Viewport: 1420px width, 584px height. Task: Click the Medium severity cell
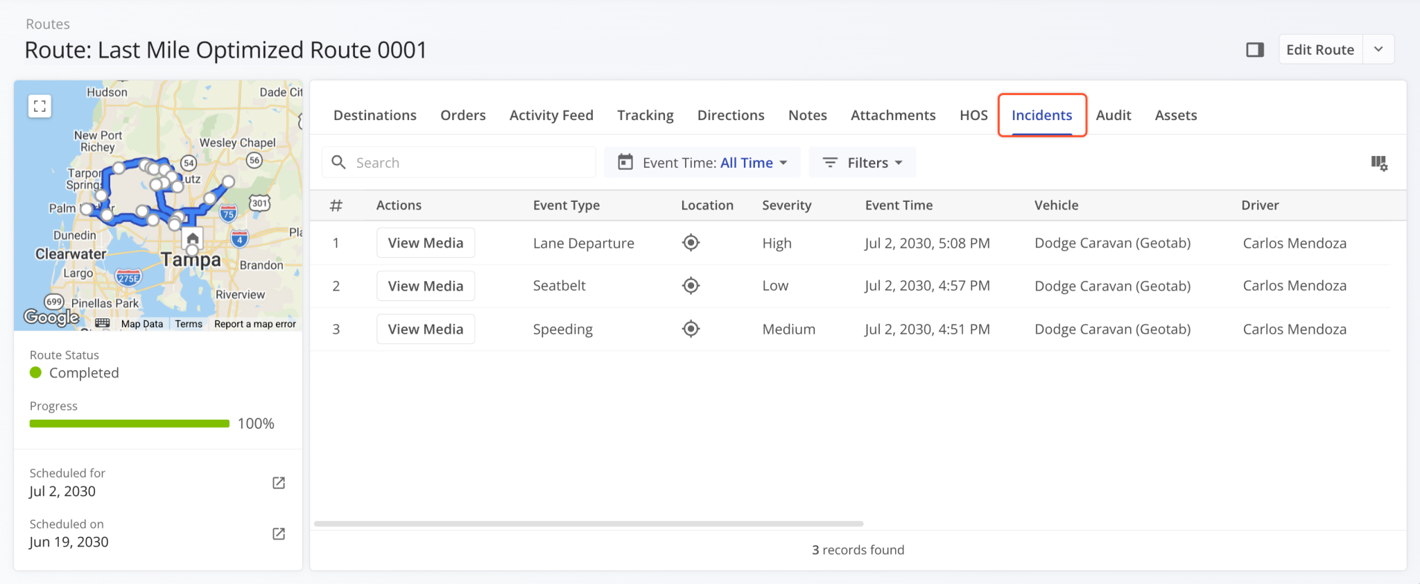pyautogui.click(x=789, y=329)
